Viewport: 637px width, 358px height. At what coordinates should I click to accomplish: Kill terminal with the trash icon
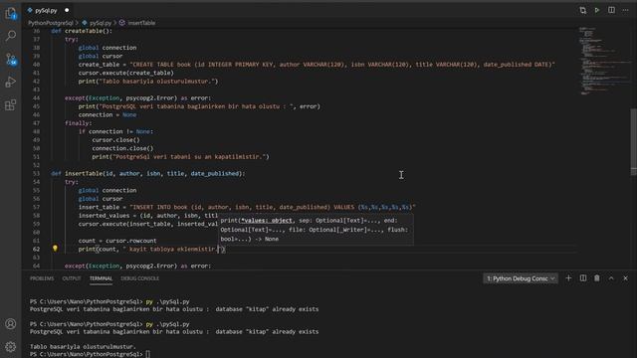pos(597,278)
